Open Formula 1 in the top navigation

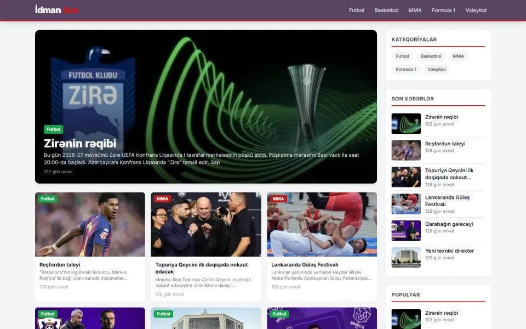coord(443,10)
